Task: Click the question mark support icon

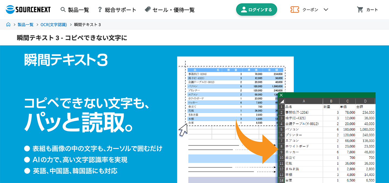Action: (100, 9)
